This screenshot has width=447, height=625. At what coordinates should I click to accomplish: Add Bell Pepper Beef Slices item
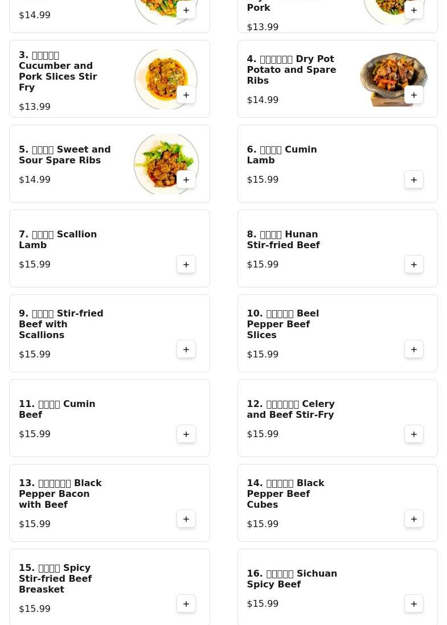(414, 349)
